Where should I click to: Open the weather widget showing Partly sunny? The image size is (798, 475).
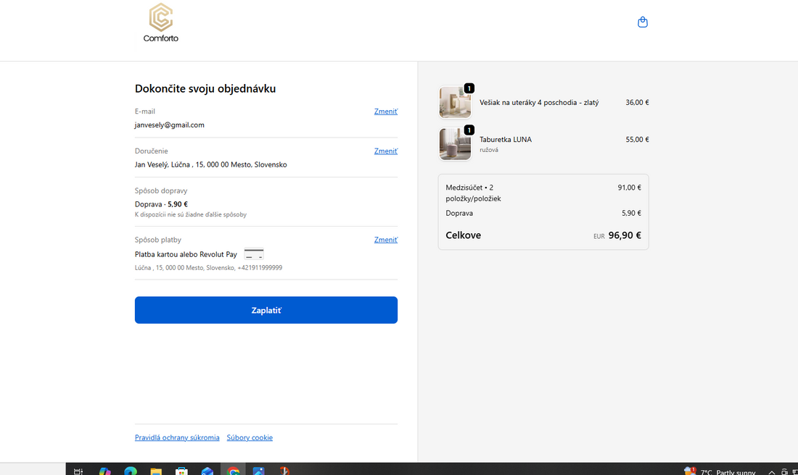point(722,471)
